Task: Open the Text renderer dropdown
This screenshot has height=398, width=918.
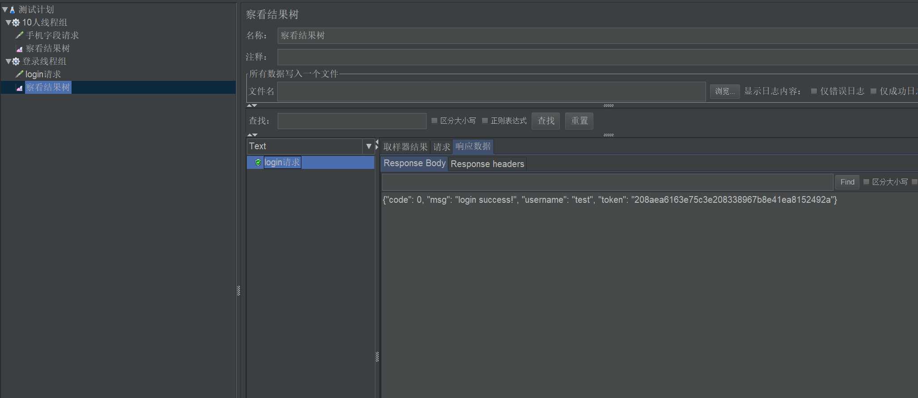Action: coord(369,146)
